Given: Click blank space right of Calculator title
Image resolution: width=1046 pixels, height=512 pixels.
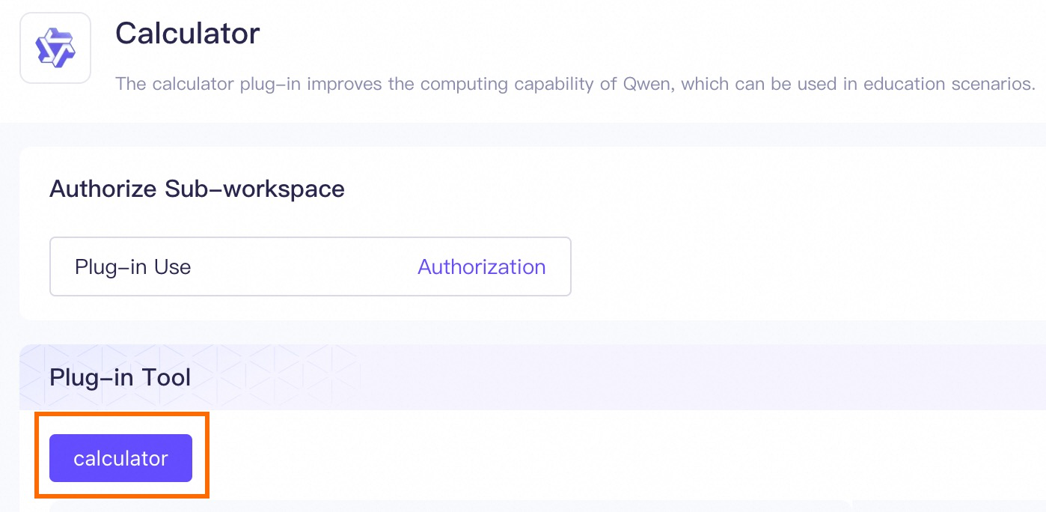Looking at the screenshot, I should point(599,33).
